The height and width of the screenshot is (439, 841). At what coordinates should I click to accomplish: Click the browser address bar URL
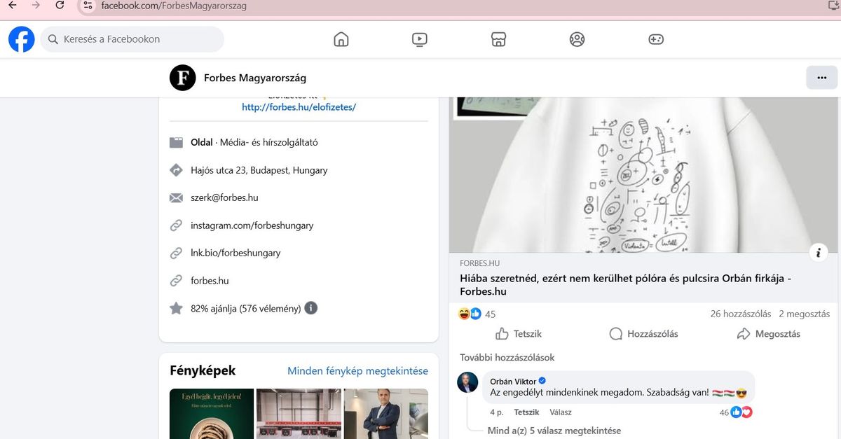coord(174,6)
